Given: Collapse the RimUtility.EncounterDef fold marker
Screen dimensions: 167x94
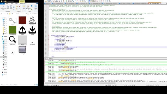Looking at the screenshot, I should [x=49, y=35].
